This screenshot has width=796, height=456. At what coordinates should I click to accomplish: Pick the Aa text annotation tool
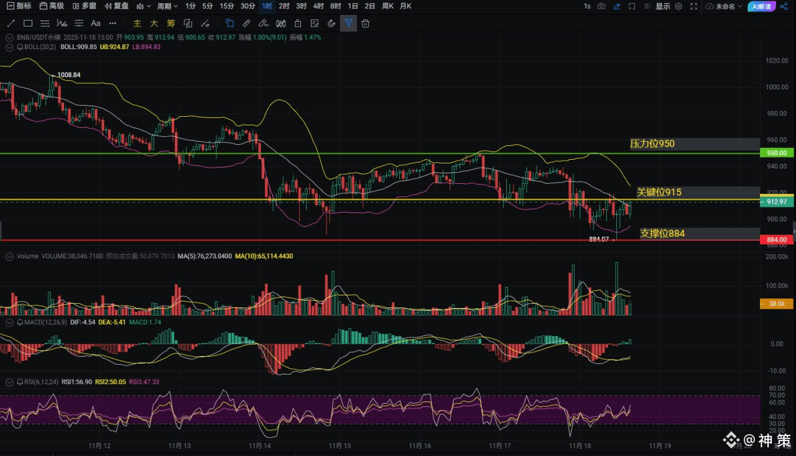click(x=96, y=24)
